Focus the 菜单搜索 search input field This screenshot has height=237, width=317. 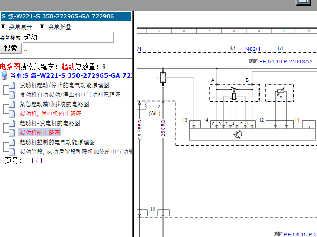pos(68,37)
